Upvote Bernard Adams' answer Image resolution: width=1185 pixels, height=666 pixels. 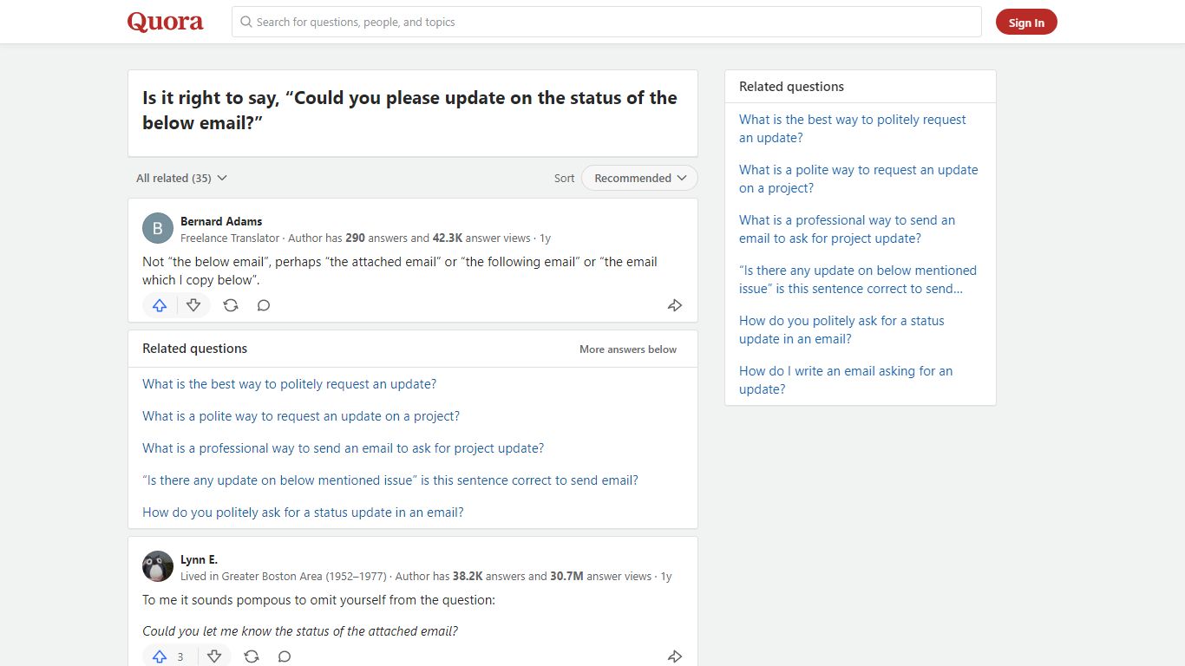[160, 305]
